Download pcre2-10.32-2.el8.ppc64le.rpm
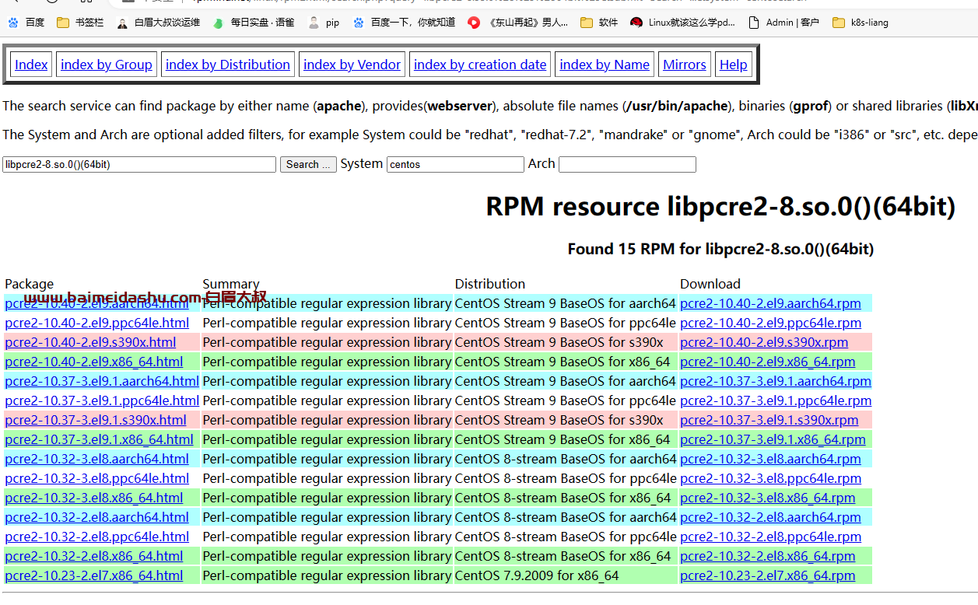Image resolution: width=978 pixels, height=605 pixels. [770, 537]
